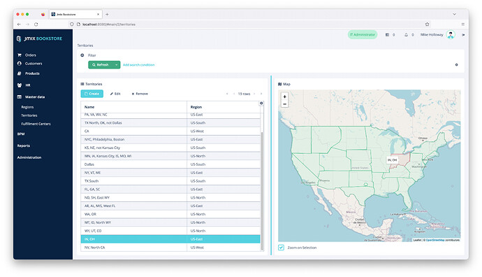
Task: Collapse the Master data menu section
Action: click(x=35, y=97)
